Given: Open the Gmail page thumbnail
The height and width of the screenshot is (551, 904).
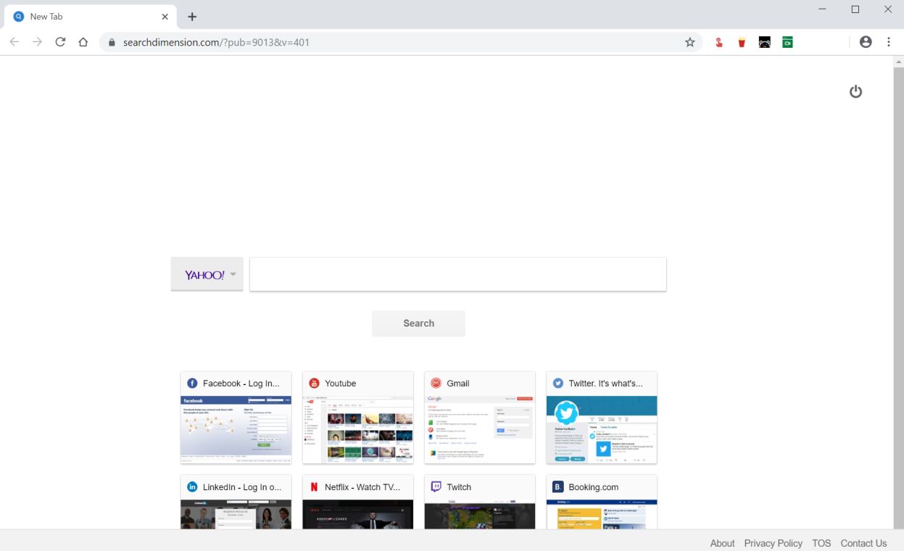Looking at the screenshot, I should [x=480, y=429].
